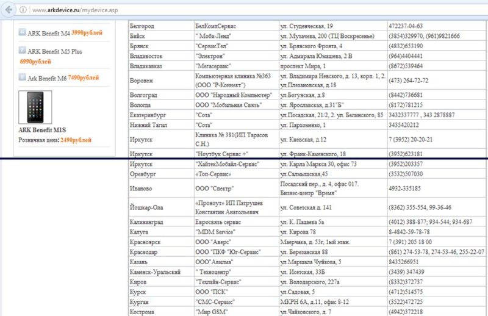
Task: Select the Каменск-Уральский city cell
Action: click(x=161, y=272)
